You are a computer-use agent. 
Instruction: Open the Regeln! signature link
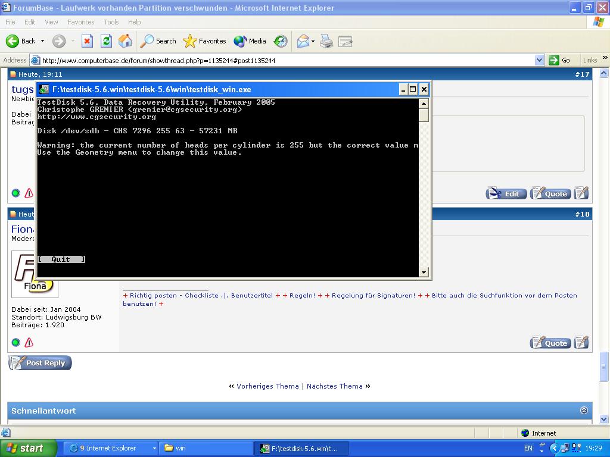(x=302, y=295)
